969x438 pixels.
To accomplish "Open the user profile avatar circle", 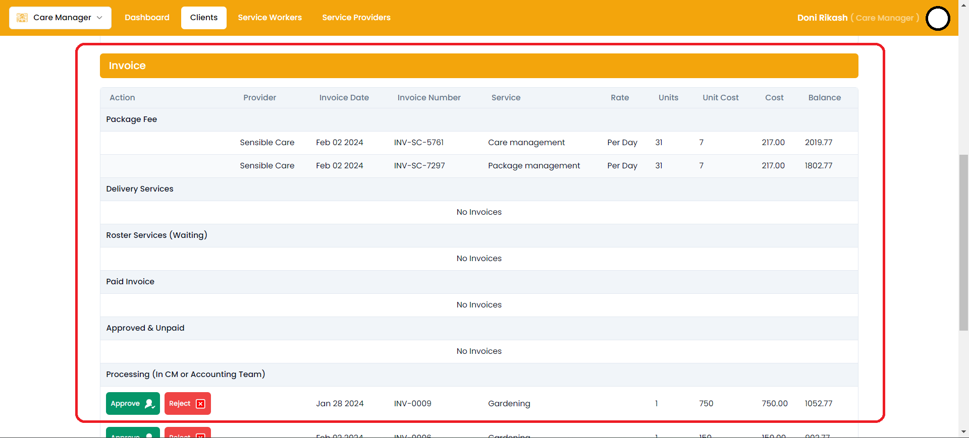I will (938, 18).
